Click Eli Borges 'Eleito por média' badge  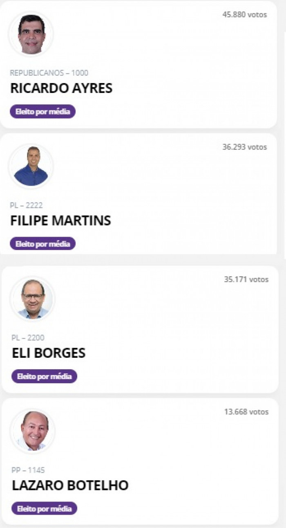pyautogui.click(x=45, y=376)
